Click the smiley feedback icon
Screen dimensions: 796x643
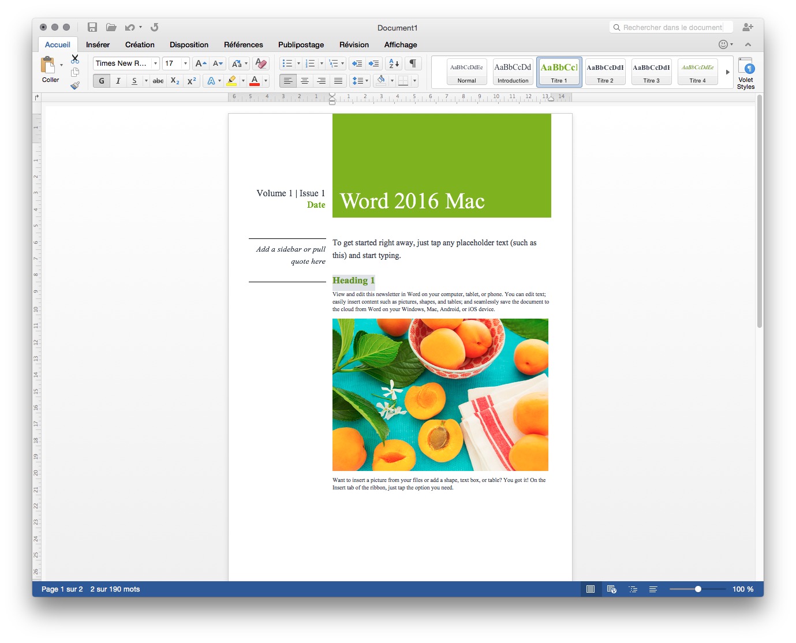pos(723,44)
